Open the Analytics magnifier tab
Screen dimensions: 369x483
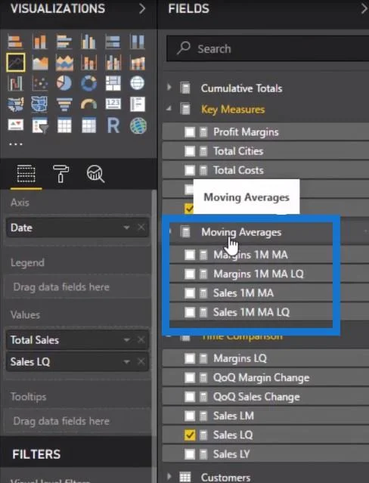[x=95, y=174]
